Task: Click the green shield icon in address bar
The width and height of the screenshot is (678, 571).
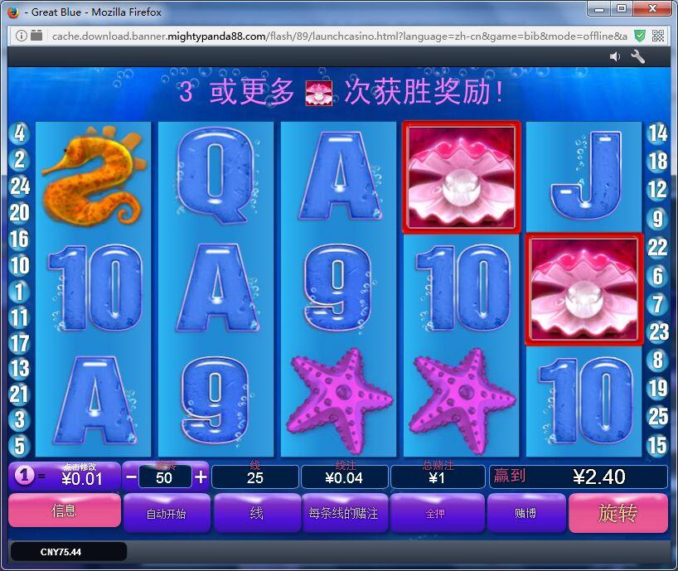Action: coord(640,36)
